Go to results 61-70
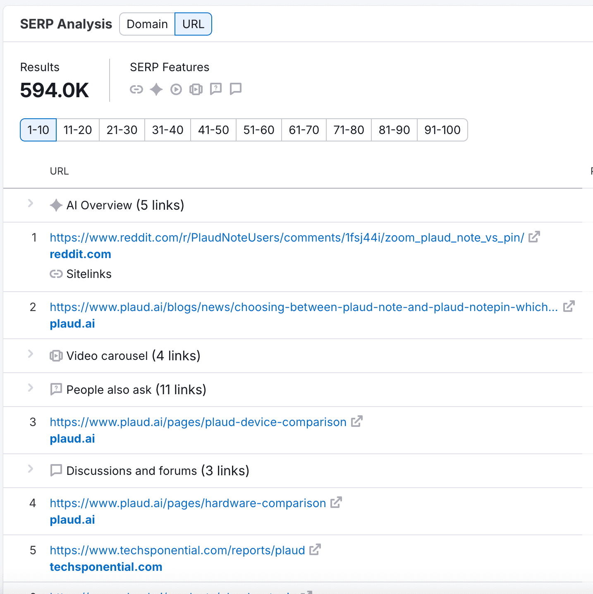The height and width of the screenshot is (594, 593). [x=304, y=130]
